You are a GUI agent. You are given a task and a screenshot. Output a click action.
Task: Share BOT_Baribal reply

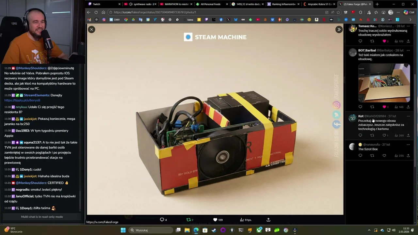(408, 107)
